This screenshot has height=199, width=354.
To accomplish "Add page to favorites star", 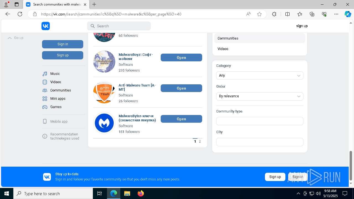I will pyautogui.click(x=259, y=14).
